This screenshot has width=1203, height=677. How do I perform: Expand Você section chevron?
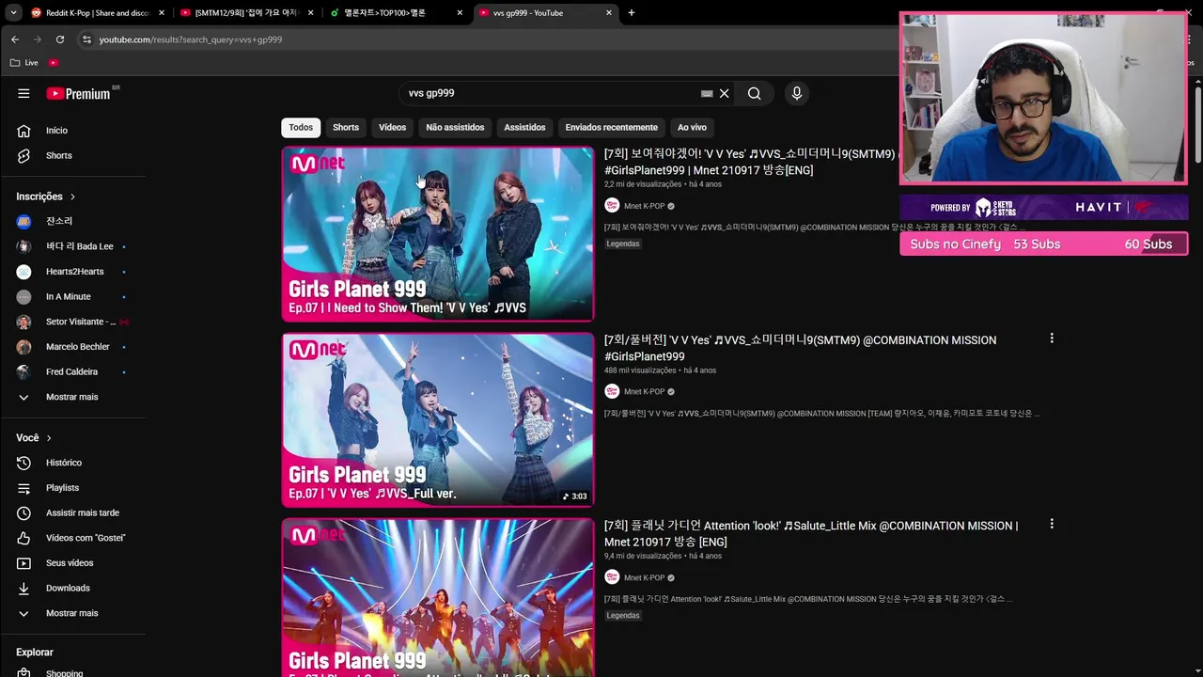click(x=49, y=438)
